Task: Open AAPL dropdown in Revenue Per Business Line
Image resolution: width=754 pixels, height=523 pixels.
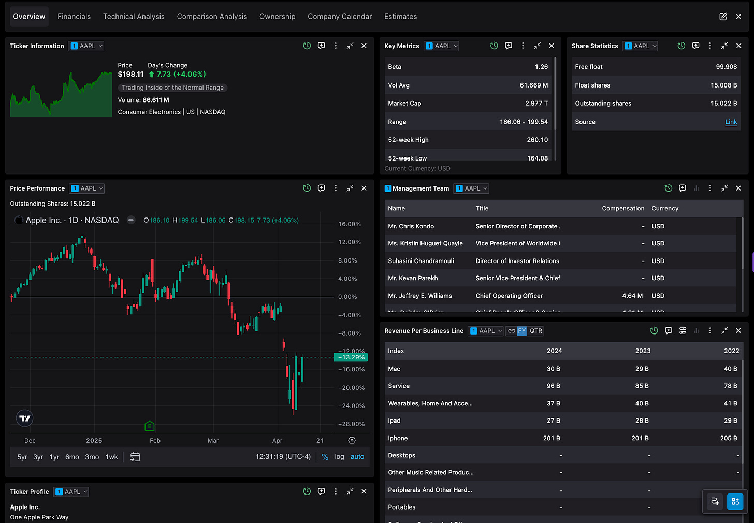Action: [486, 331]
